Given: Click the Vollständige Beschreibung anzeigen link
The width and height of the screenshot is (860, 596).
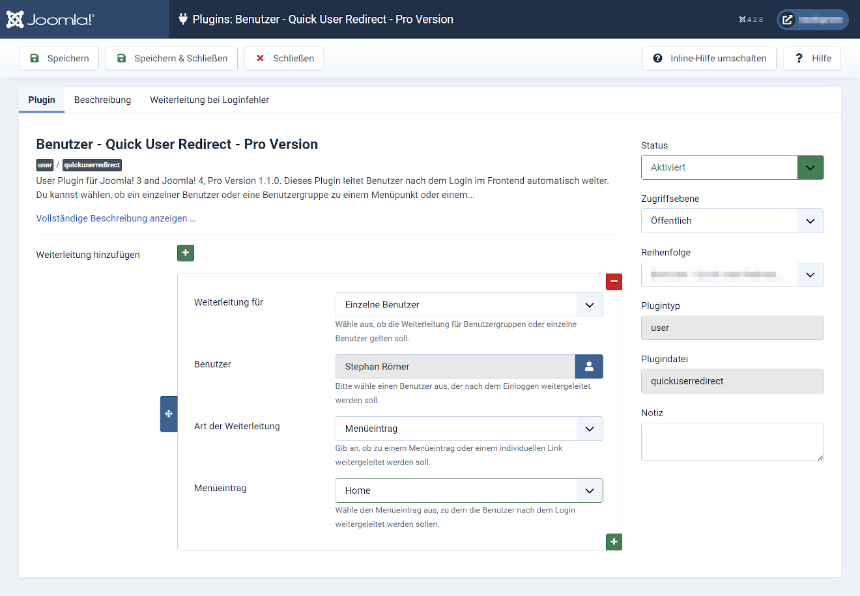Looking at the screenshot, I should coord(115,218).
